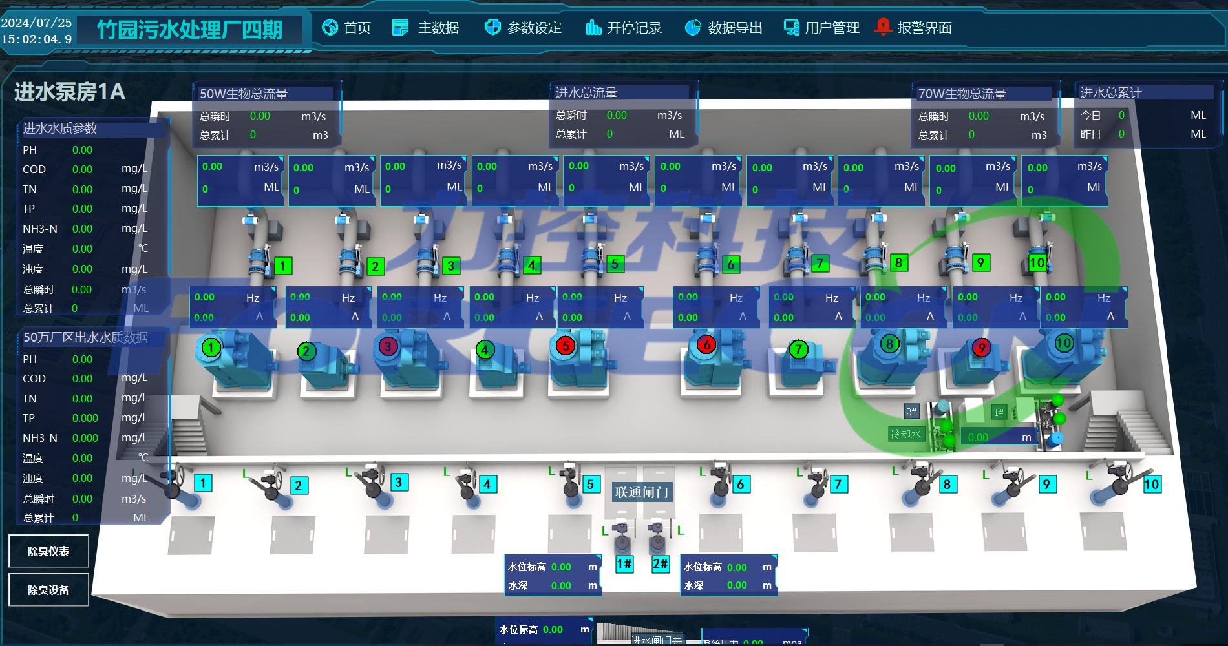The width and height of the screenshot is (1228, 646).
Task: Click the 50W生物总流量 panel header
Action: pos(265,94)
